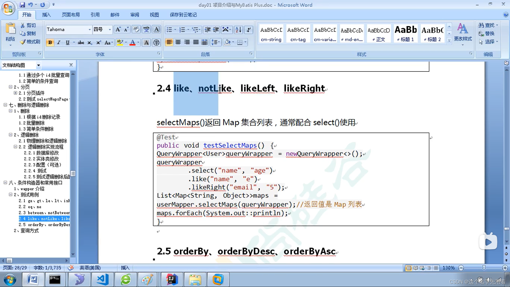Screen dimensions: 510x287
Task: Collapse the 七、删除与逻辑删除 tree node
Action: point(5,105)
